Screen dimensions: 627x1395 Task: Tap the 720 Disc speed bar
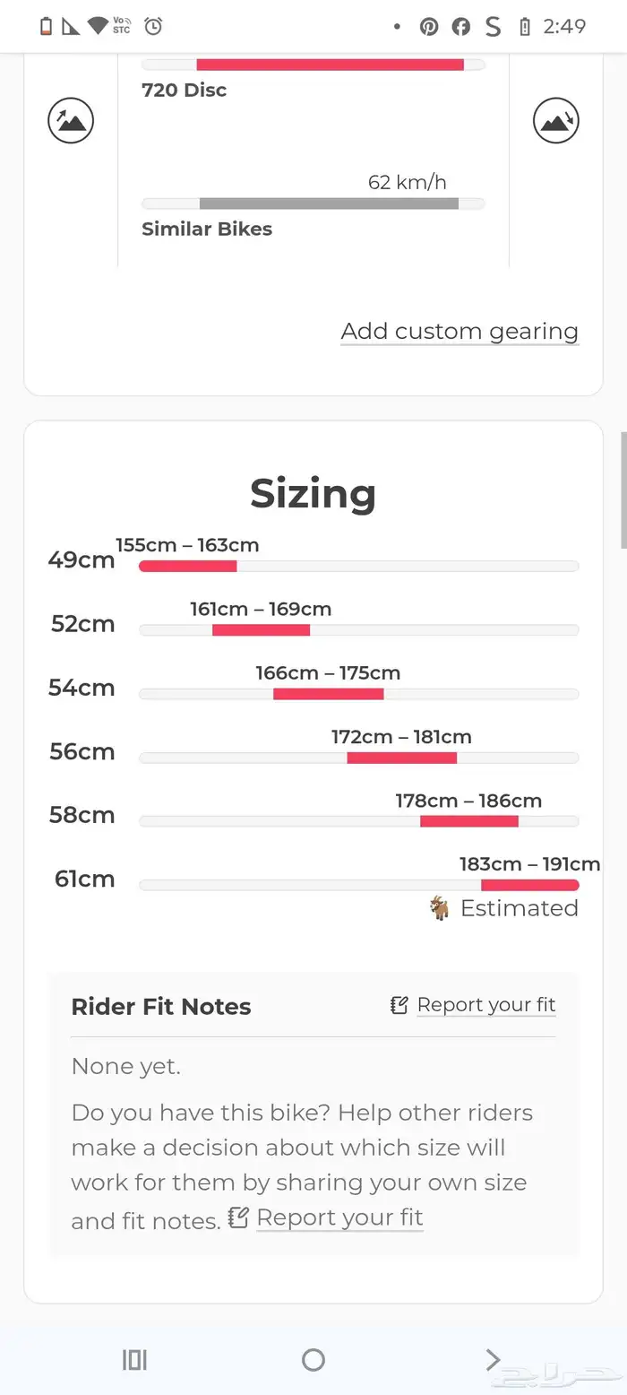coord(330,65)
